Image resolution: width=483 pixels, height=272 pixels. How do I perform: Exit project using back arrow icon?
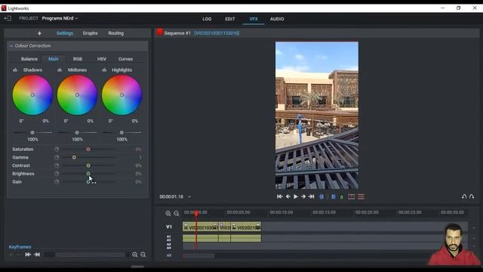tap(8, 18)
